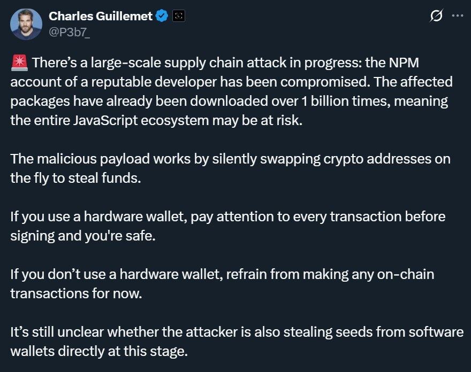Click the line "the fly to steal funds."
Viewport: 471px width, 372px height.
[75, 178]
